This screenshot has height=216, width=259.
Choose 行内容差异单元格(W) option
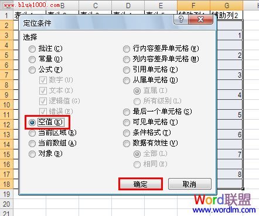pyautogui.click(x=161, y=48)
